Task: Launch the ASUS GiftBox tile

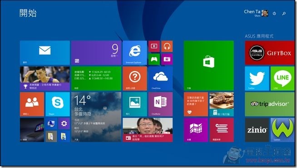Action: [x=270, y=53]
